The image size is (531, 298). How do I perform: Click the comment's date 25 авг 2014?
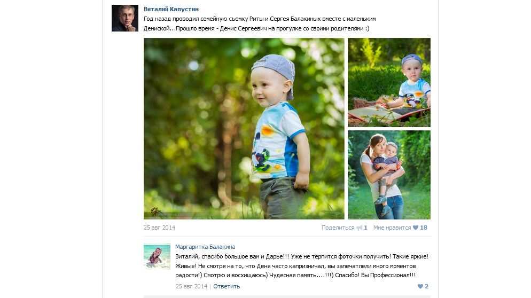(x=191, y=286)
